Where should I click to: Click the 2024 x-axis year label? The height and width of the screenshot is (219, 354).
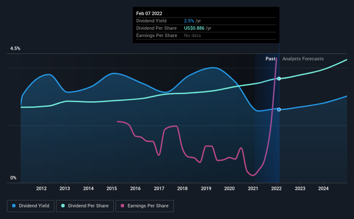pos(323,188)
